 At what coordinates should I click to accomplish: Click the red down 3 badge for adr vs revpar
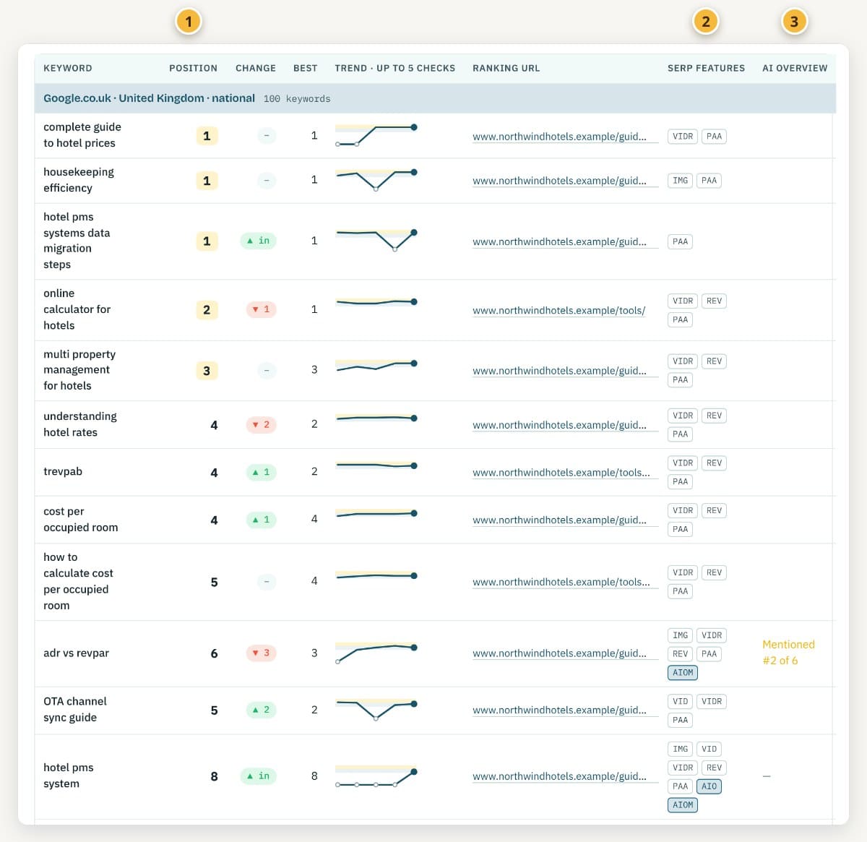click(261, 653)
